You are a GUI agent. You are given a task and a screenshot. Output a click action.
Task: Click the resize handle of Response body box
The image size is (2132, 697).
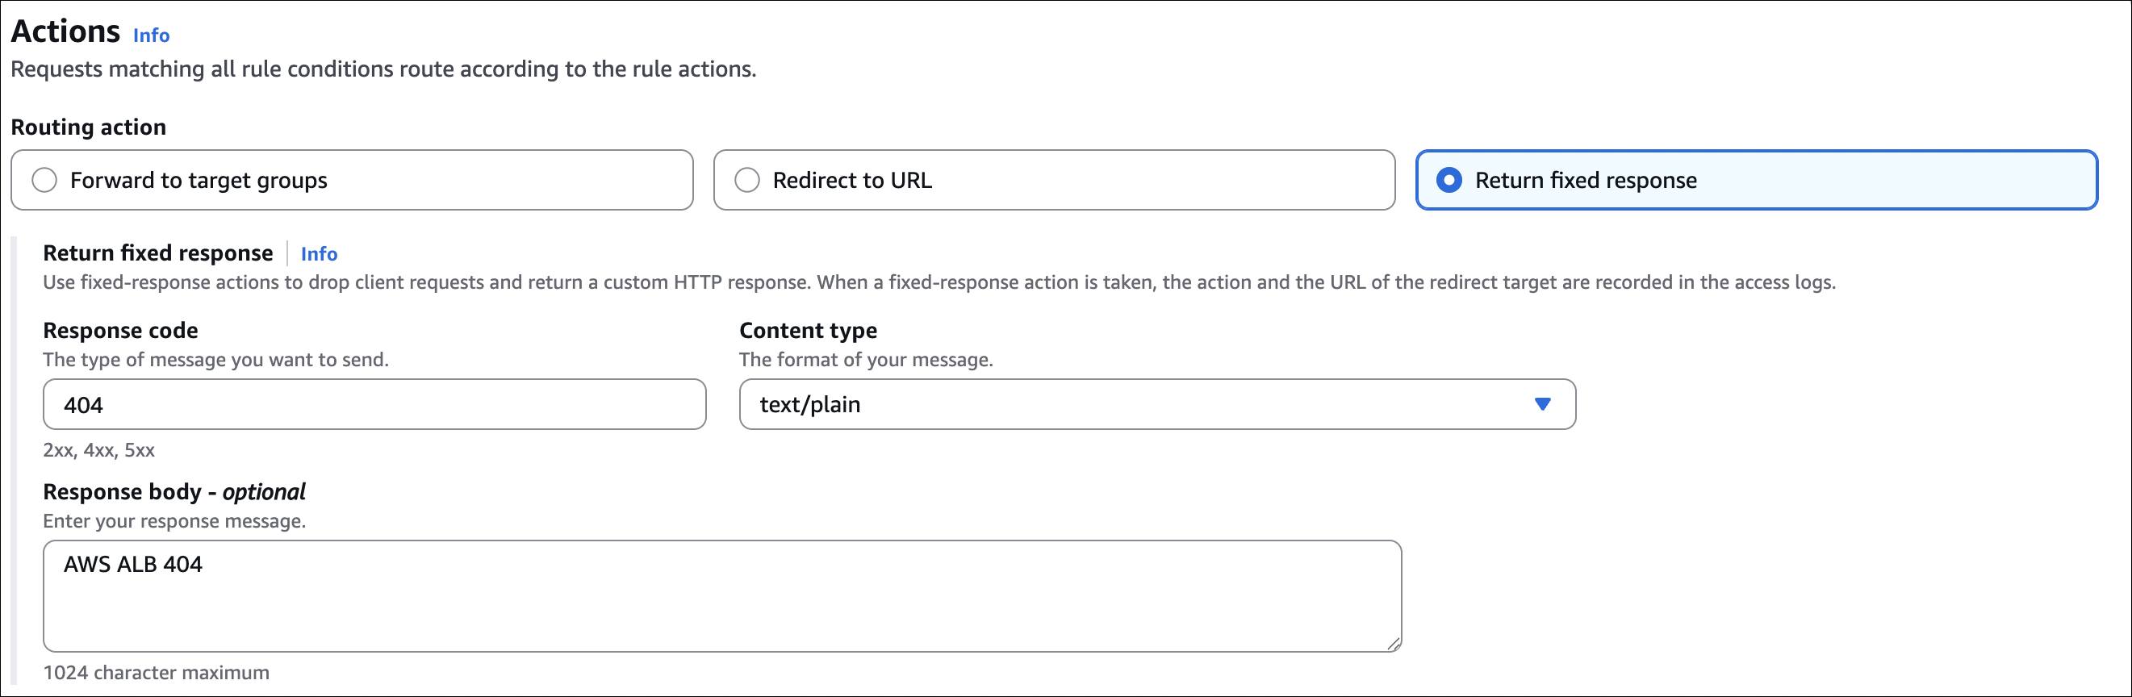coord(1394,644)
